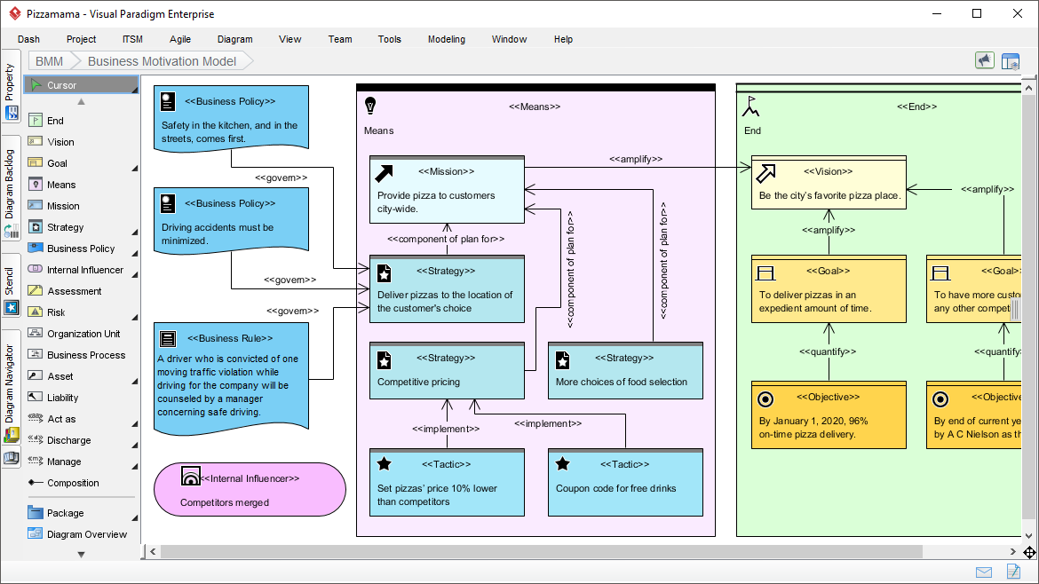Open the mail envelope icon in the status bar
The width and height of the screenshot is (1039, 584).
click(984, 572)
